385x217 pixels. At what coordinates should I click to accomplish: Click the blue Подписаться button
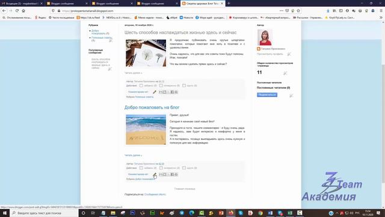pos(267,95)
